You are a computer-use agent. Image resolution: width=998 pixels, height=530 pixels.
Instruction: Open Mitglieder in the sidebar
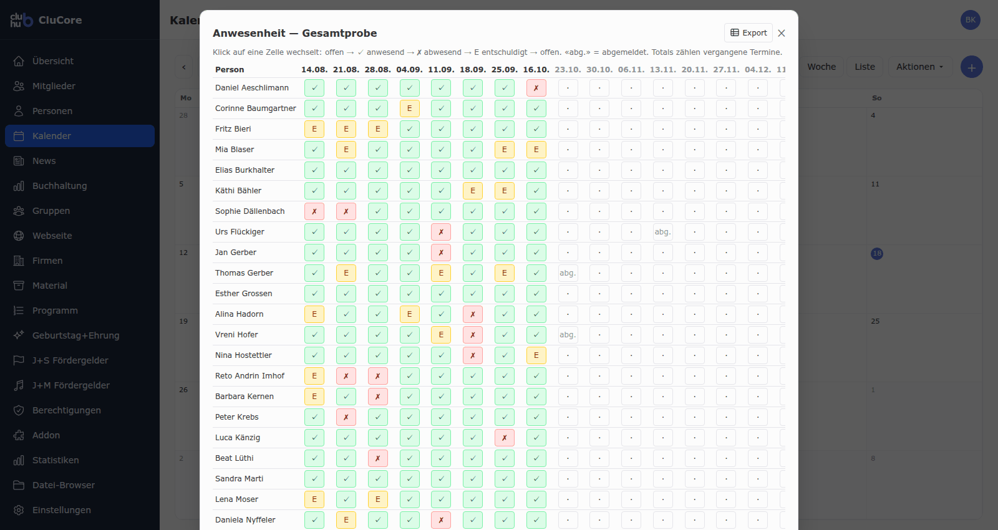(80, 86)
